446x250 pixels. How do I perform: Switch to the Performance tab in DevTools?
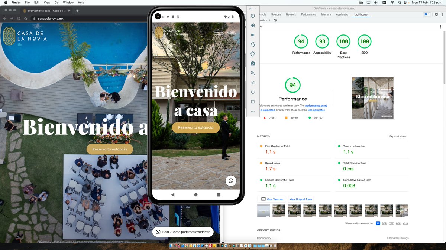(308, 14)
